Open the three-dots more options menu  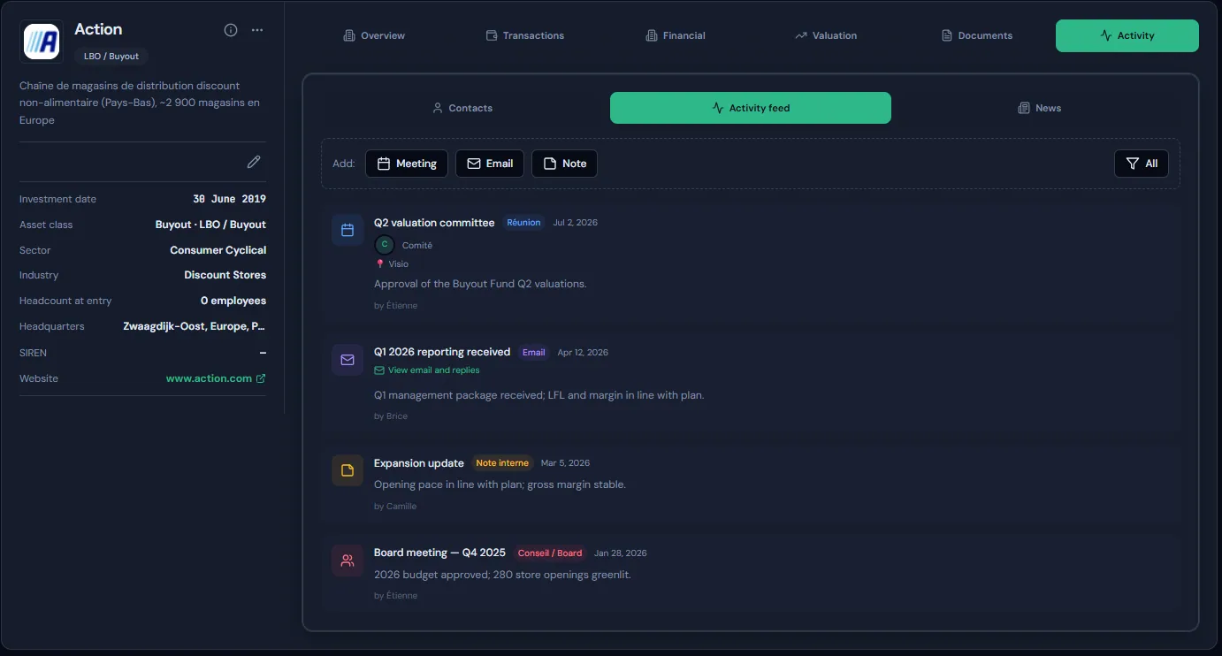point(257,30)
